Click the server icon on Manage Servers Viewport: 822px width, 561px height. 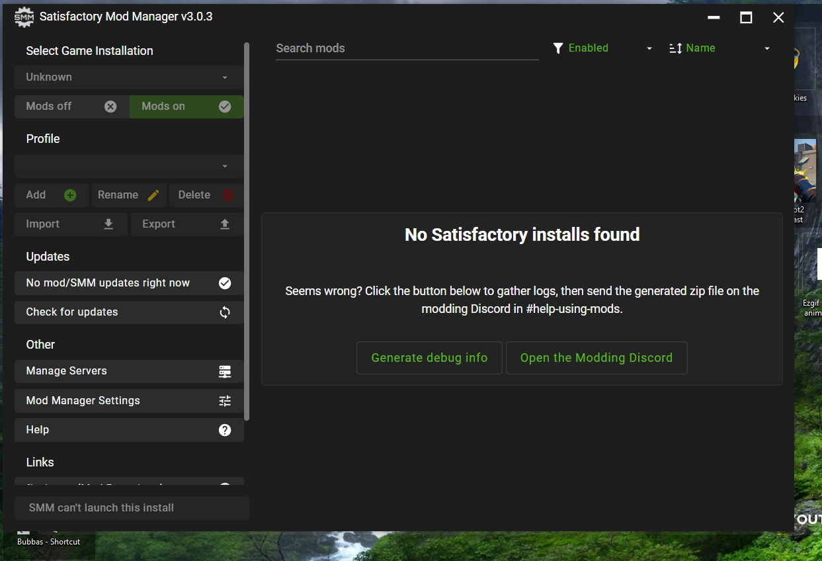click(x=225, y=371)
